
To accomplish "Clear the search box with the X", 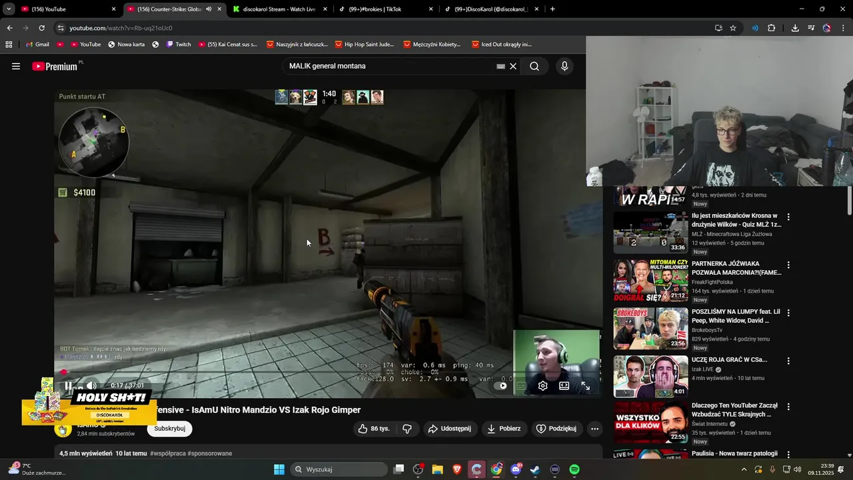I will tap(513, 66).
